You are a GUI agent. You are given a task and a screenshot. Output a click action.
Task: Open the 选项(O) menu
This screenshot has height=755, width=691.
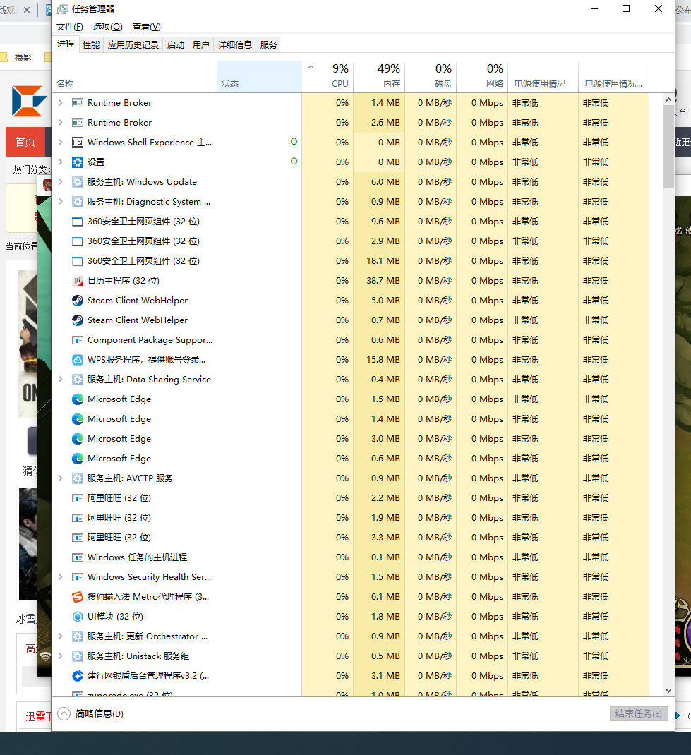click(107, 27)
